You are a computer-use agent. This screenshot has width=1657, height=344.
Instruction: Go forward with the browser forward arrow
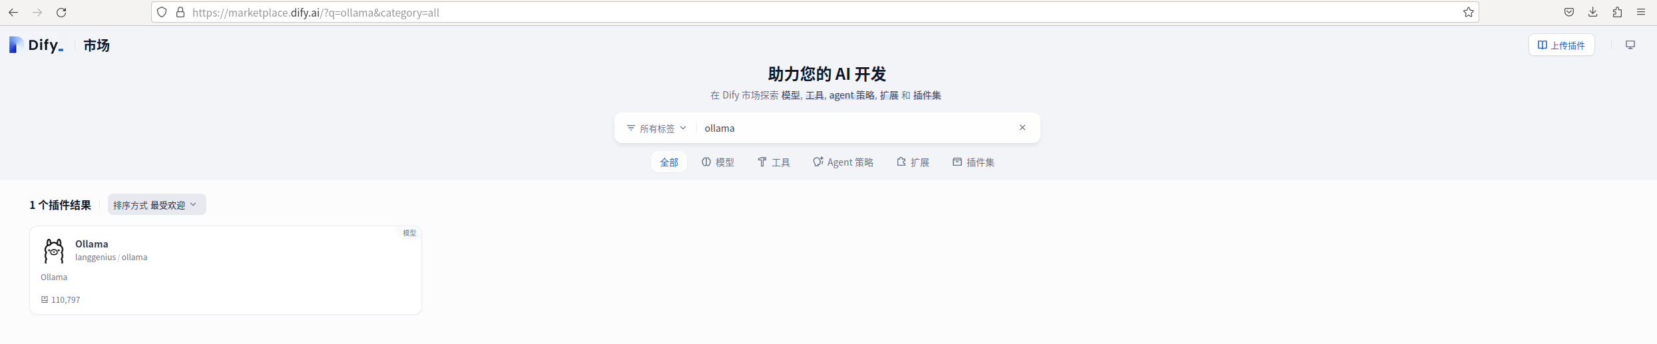37,12
